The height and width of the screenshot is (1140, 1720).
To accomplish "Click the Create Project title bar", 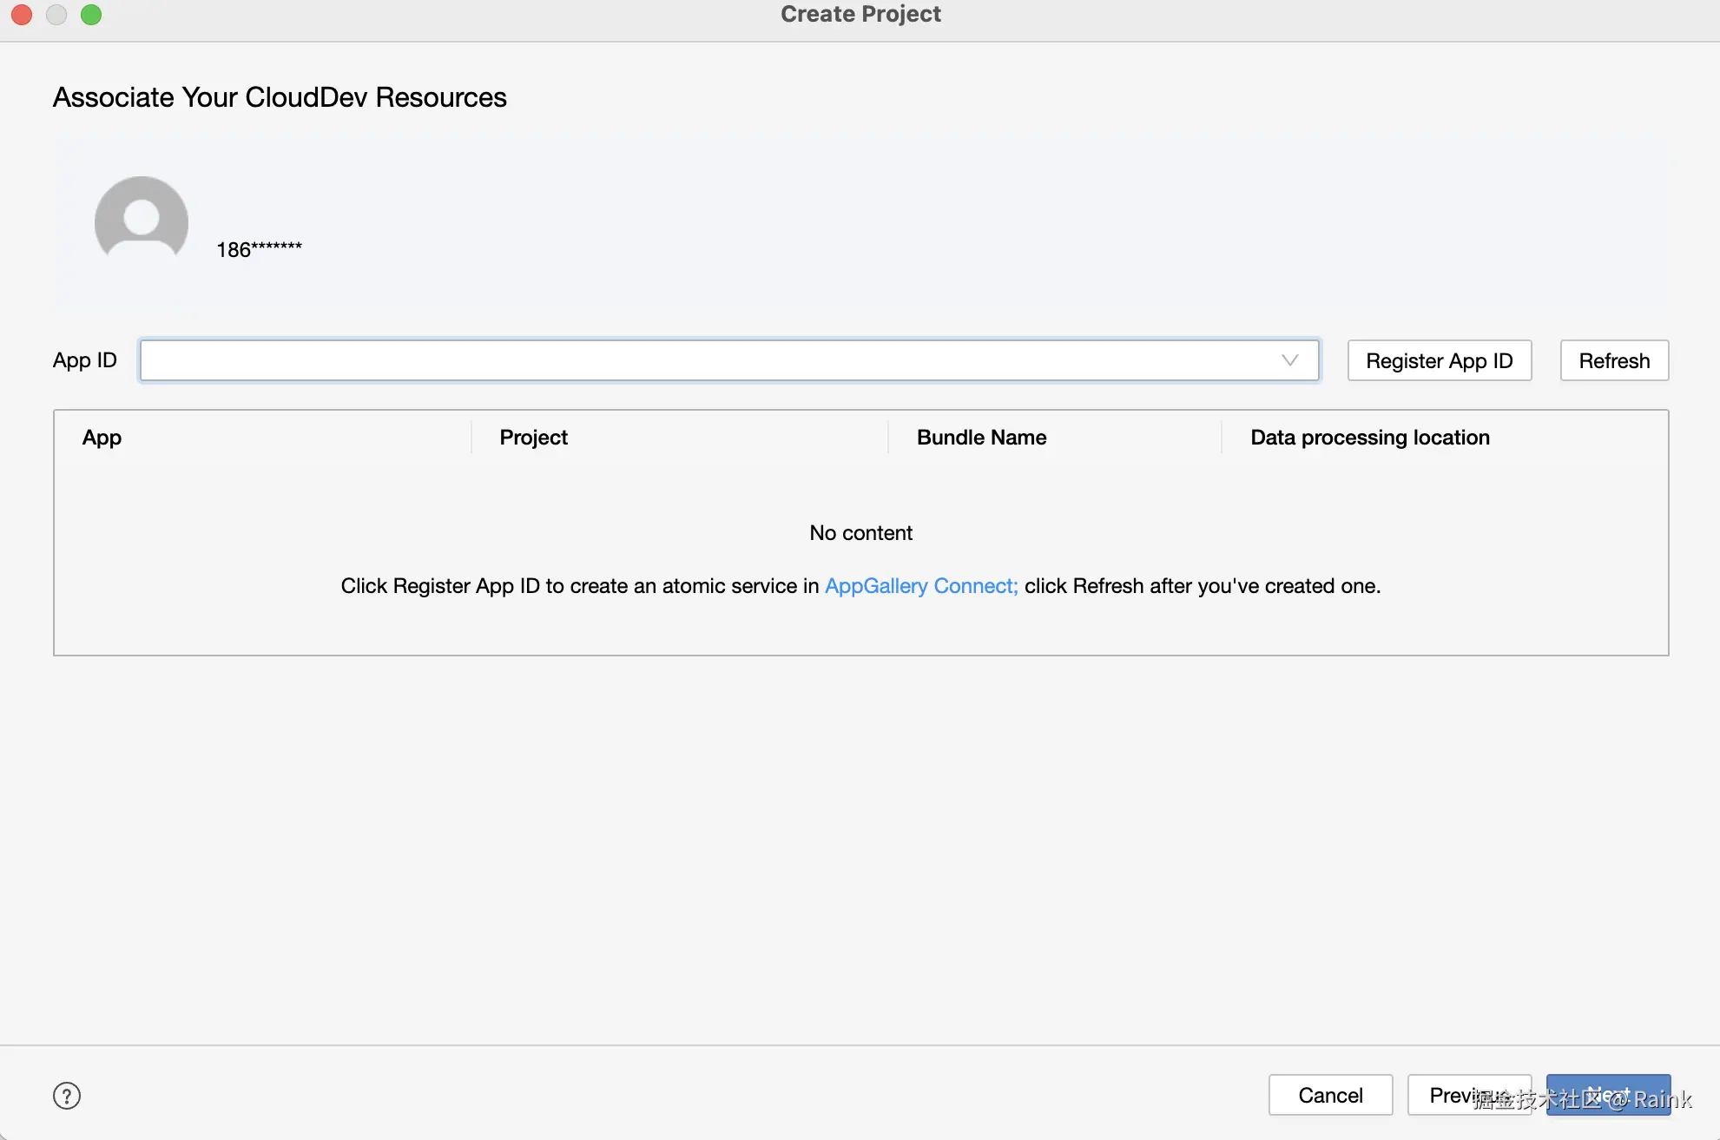I will pos(860,15).
